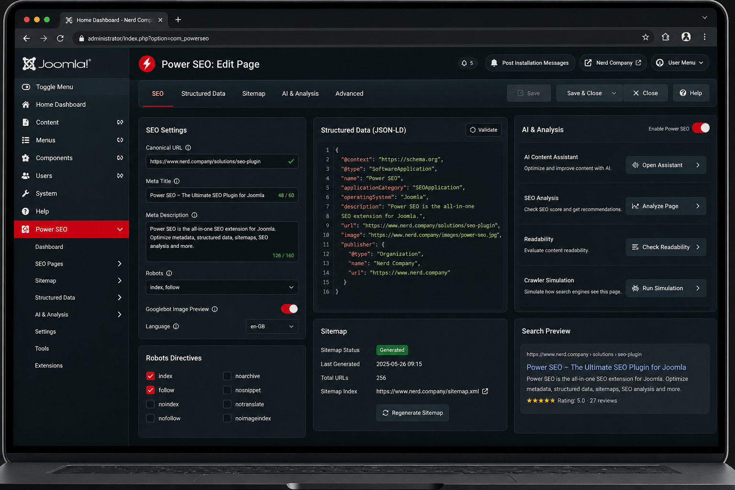
Task: Validate the structured data JSON-LD
Action: click(483, 130)
